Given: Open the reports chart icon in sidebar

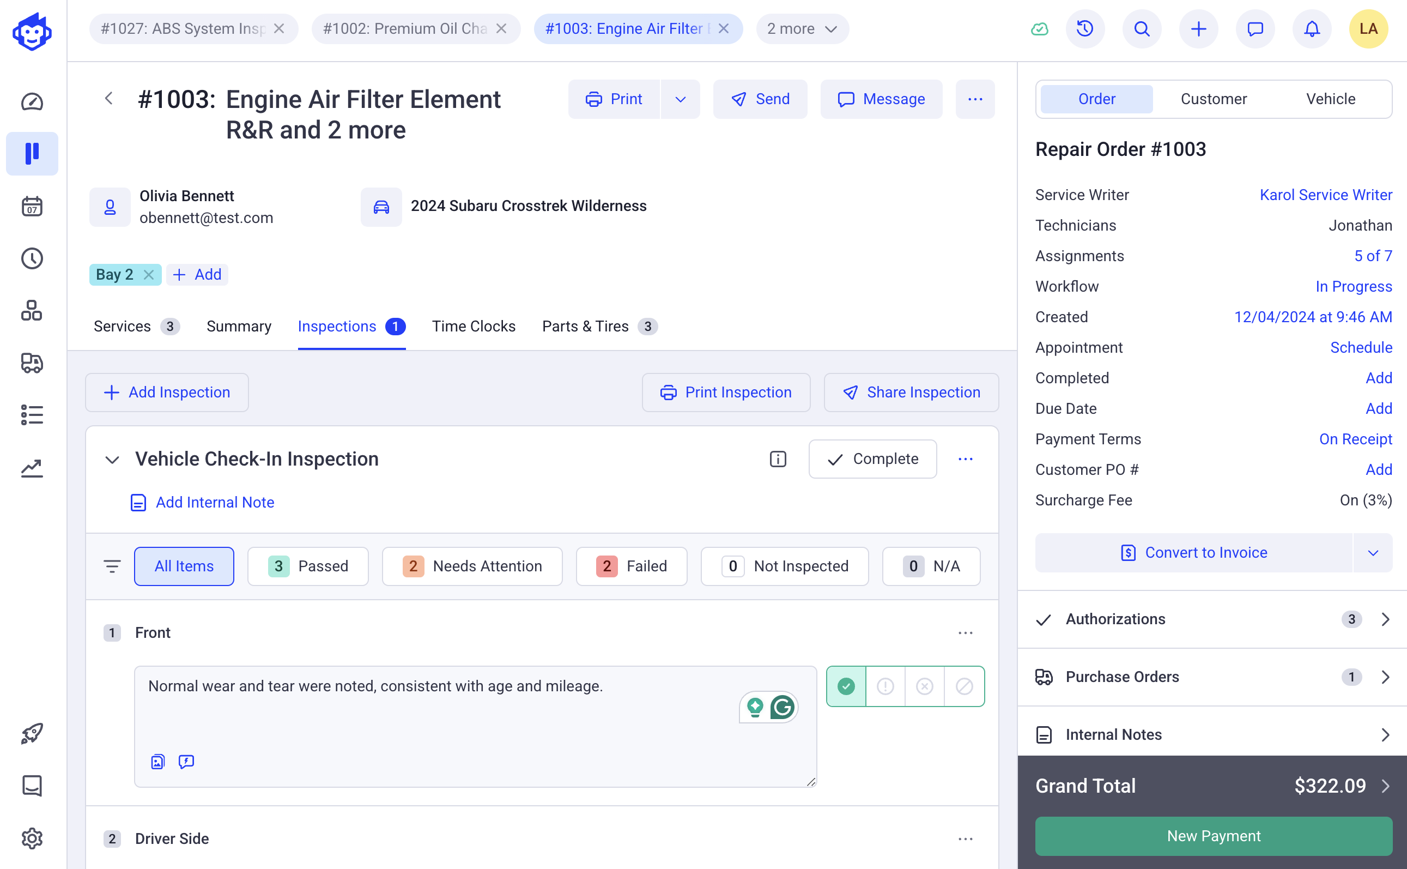Looking at the screenshot, I should point(32,468).
